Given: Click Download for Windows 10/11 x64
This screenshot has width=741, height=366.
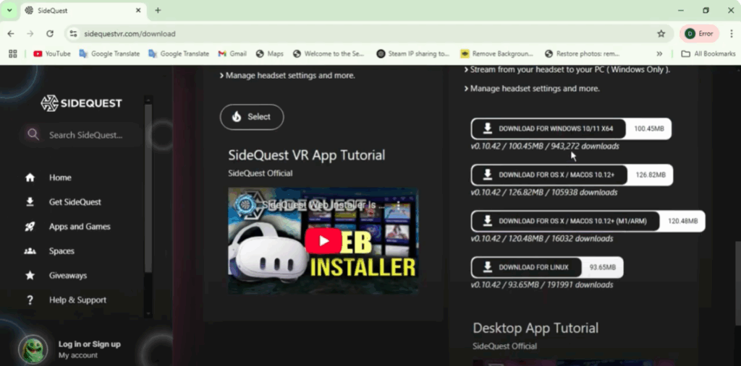Looking at the screenshot, I should [571, 128].
